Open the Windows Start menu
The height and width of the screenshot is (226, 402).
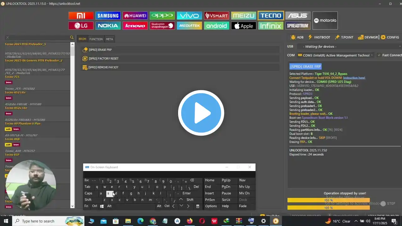[x=6, y=221]
